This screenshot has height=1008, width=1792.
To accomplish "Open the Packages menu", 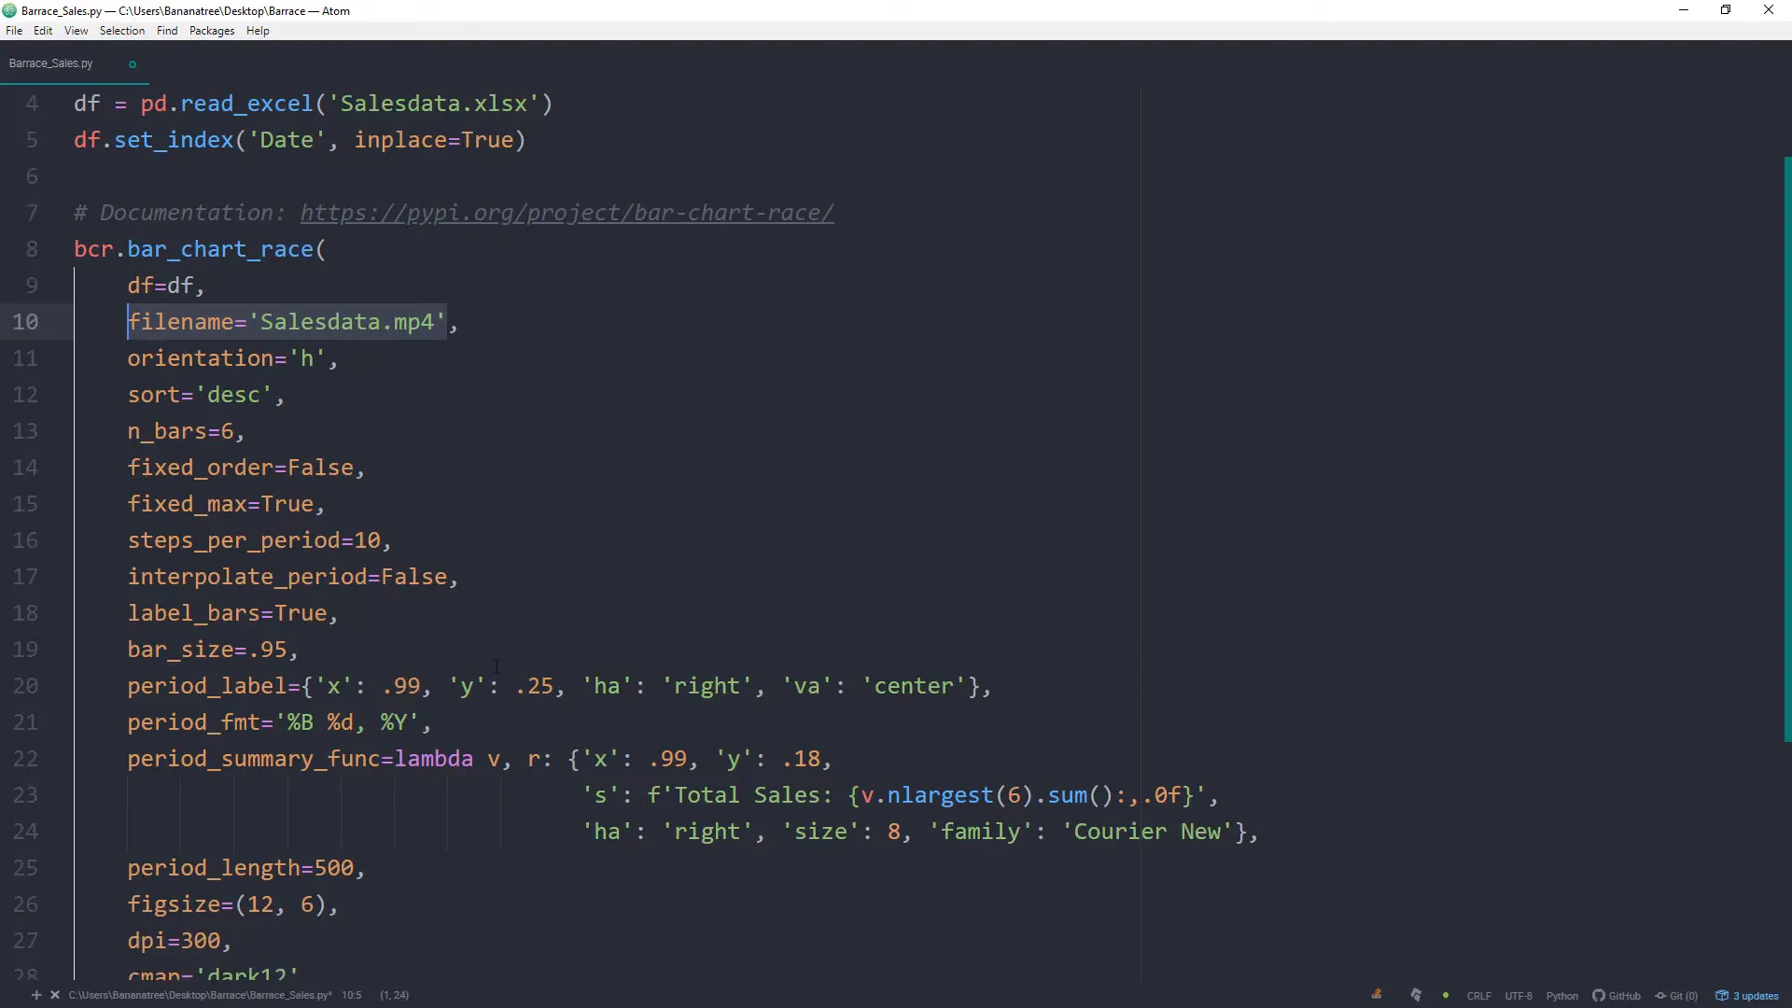I will [x=211, y=31].
